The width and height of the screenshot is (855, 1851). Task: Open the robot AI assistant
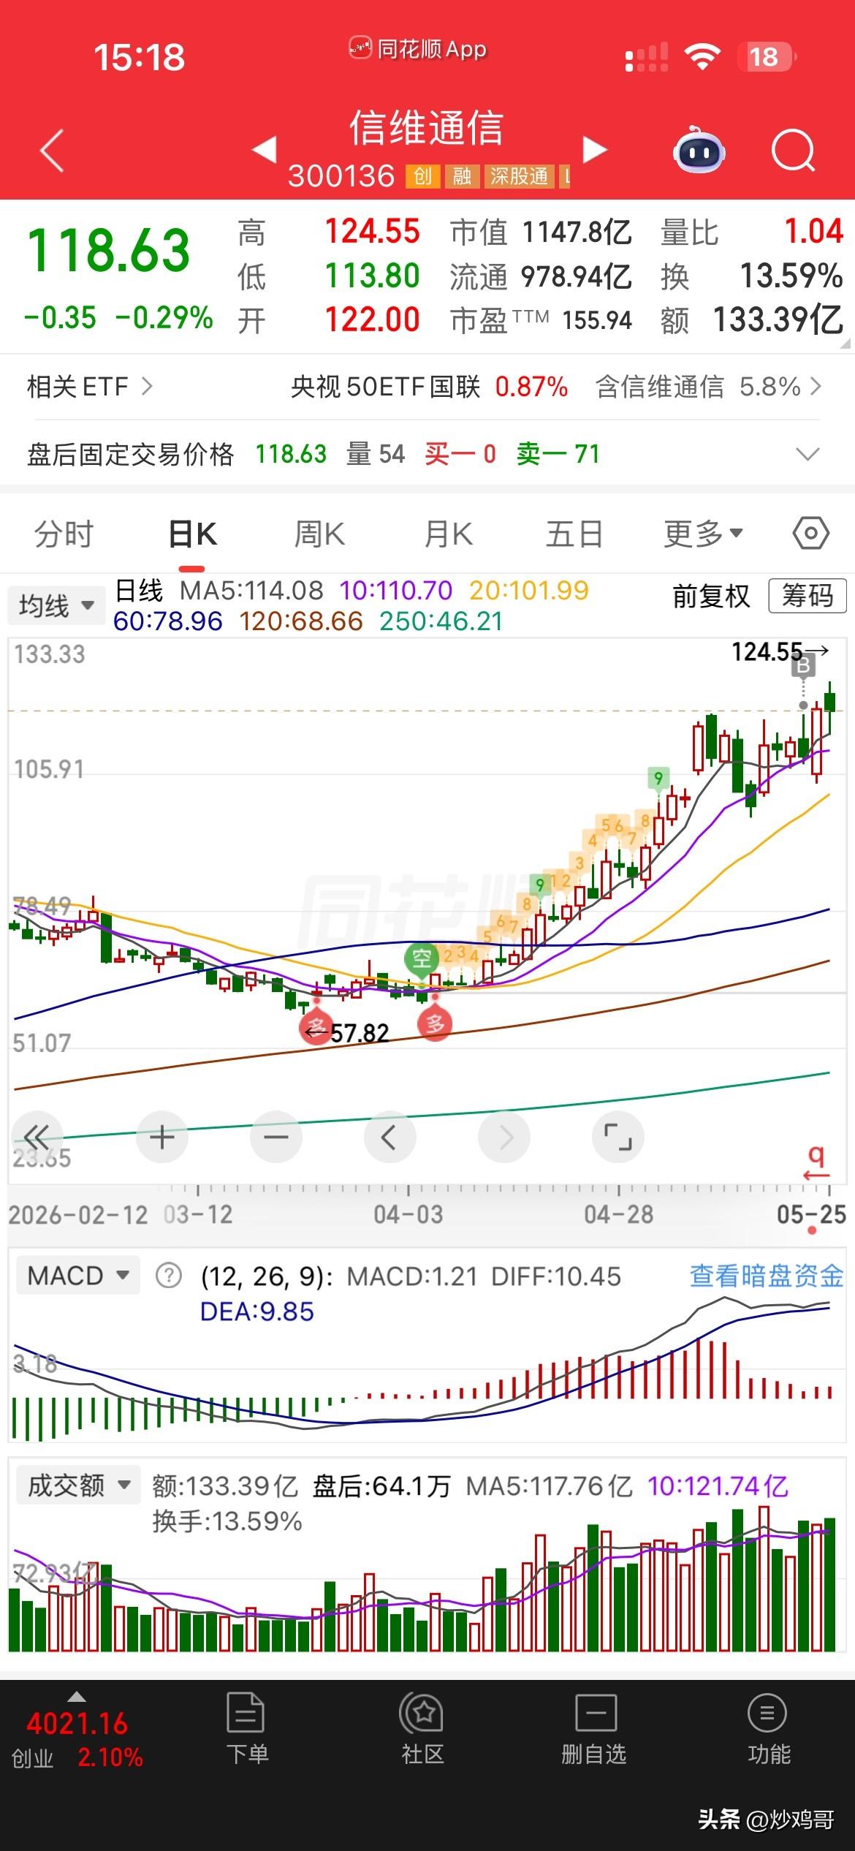click(699, 150)
